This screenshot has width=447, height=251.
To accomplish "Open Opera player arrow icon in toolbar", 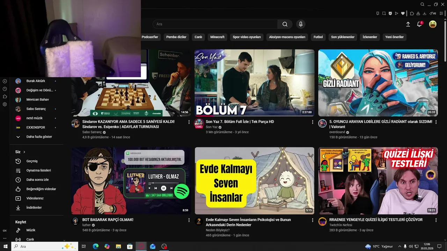I will [x=396, y=14].
